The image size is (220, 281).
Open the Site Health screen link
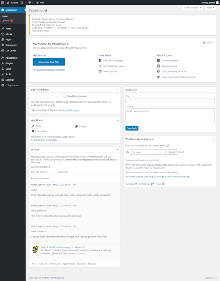pos(70,110)
